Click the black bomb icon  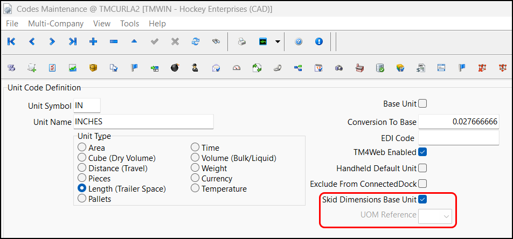click(x=175, y=68)
